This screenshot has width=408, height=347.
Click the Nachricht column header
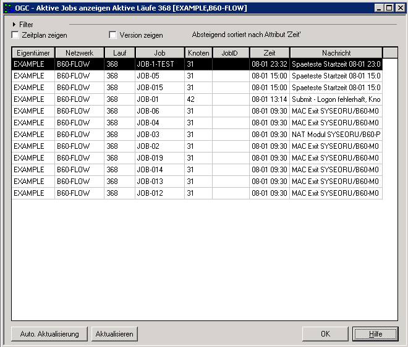pyautogui.click(x=336, y=53)
